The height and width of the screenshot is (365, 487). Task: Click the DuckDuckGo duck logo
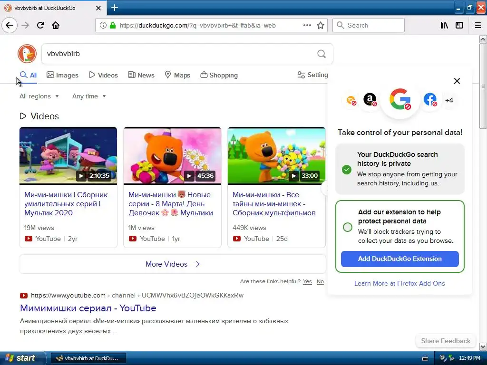pos(27,54)
